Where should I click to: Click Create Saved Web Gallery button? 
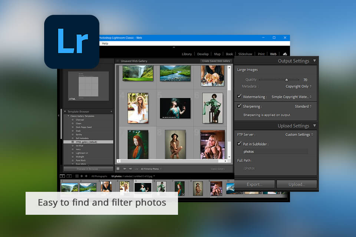(216, 61)
